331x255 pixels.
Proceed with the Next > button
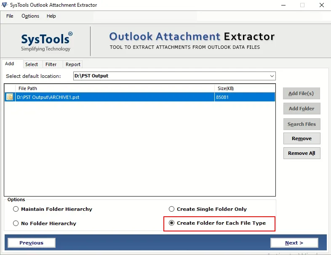coord(294,243)
